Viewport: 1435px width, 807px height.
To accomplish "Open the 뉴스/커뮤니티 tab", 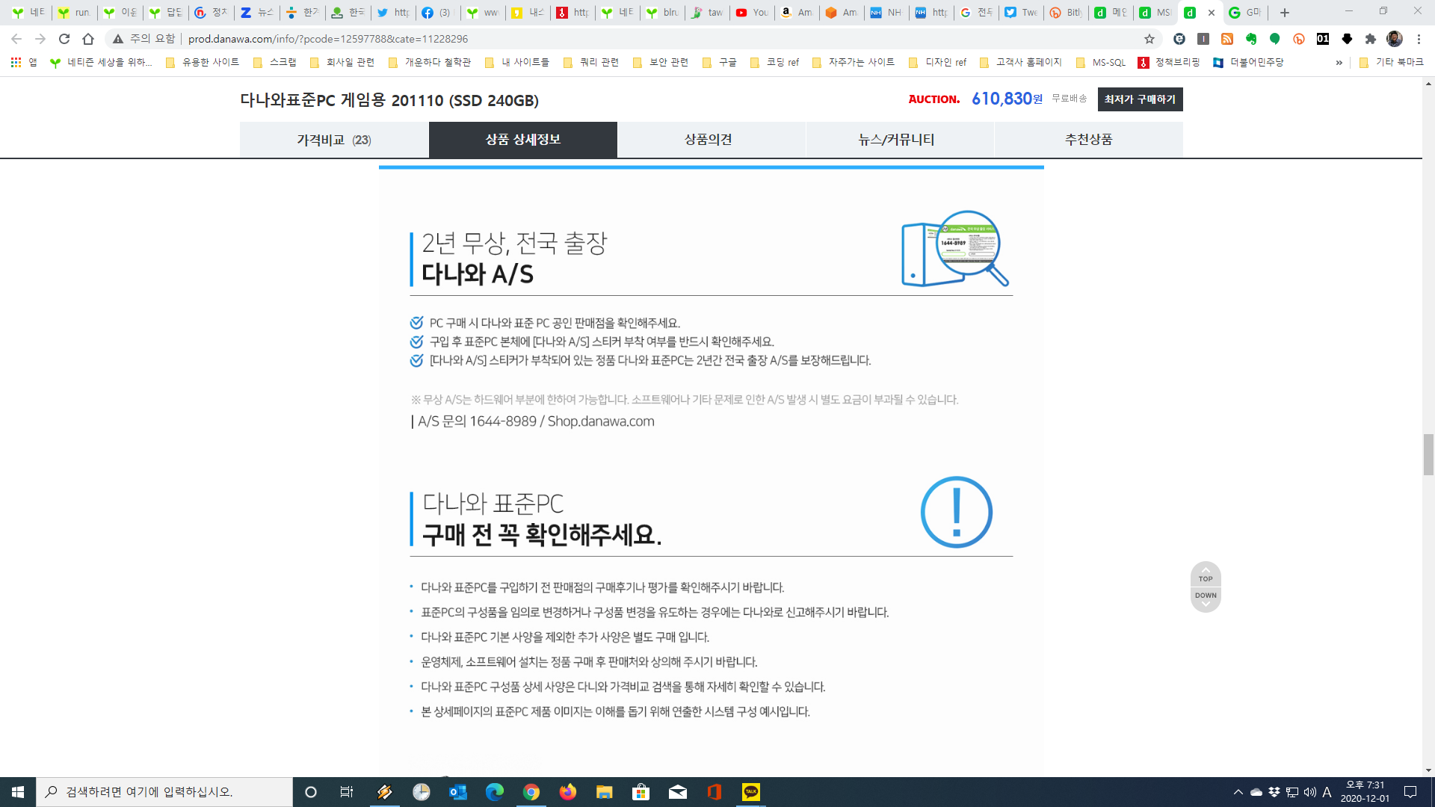I will [x=897, y=140].
